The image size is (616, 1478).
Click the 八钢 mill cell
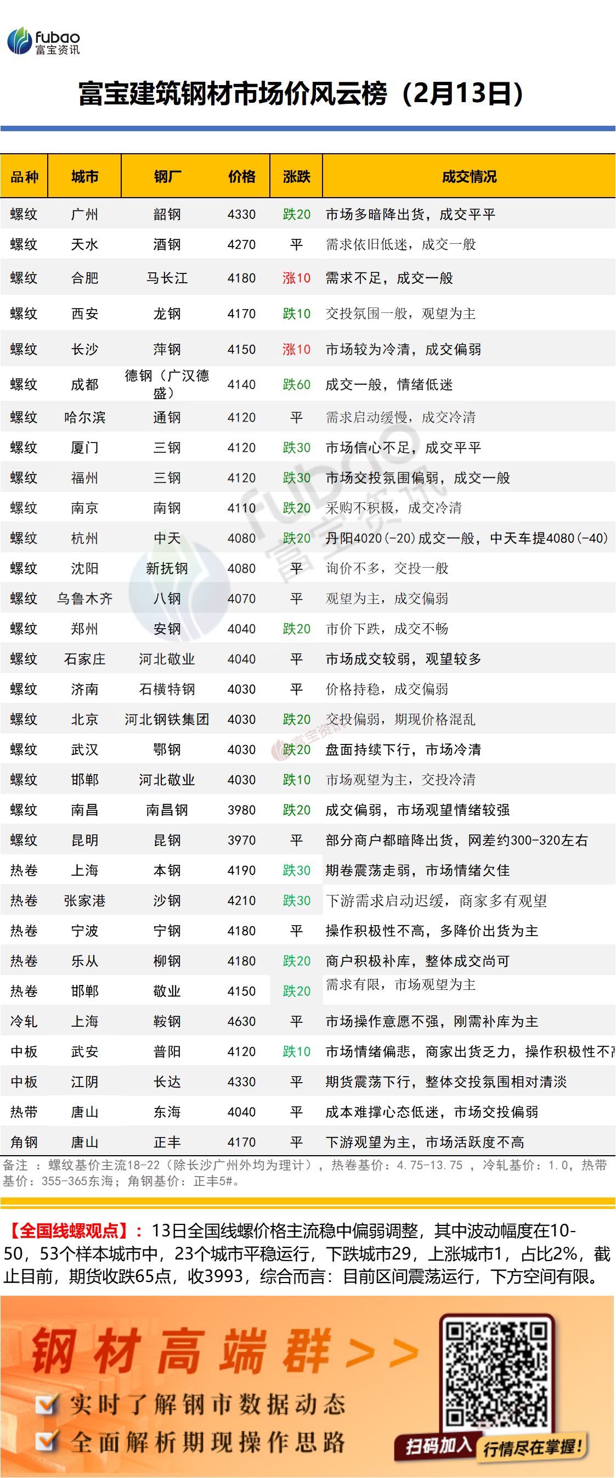point(167,598)
